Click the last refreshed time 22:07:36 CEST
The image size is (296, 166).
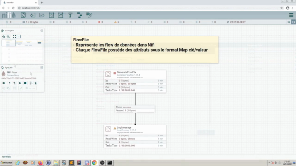click(238, 22)
